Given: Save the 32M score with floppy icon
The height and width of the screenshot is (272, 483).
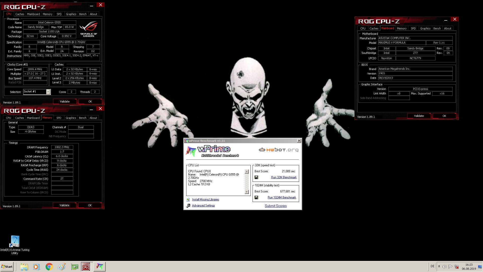Looking at the screenshot, I should 256,177.
